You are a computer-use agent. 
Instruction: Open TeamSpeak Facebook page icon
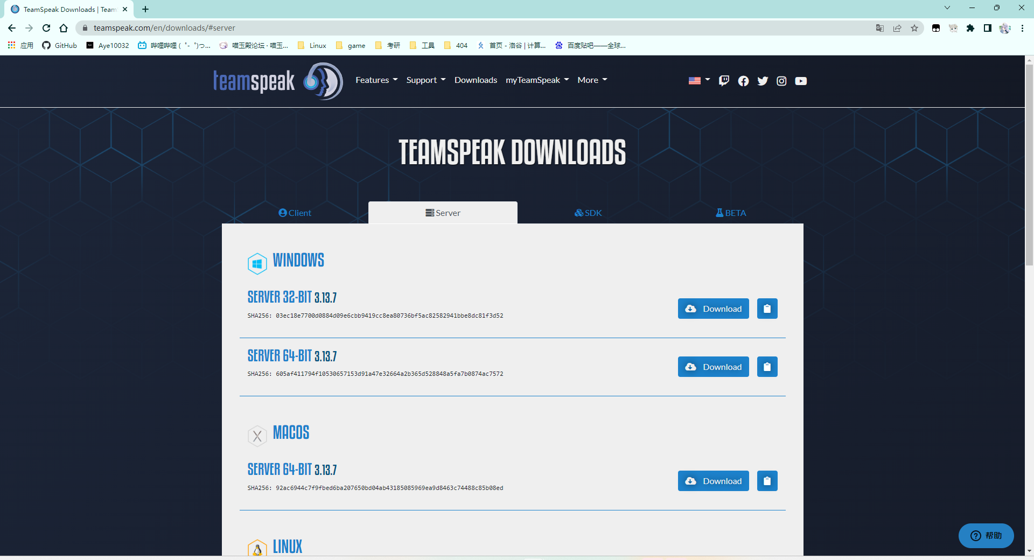(743, 81)
